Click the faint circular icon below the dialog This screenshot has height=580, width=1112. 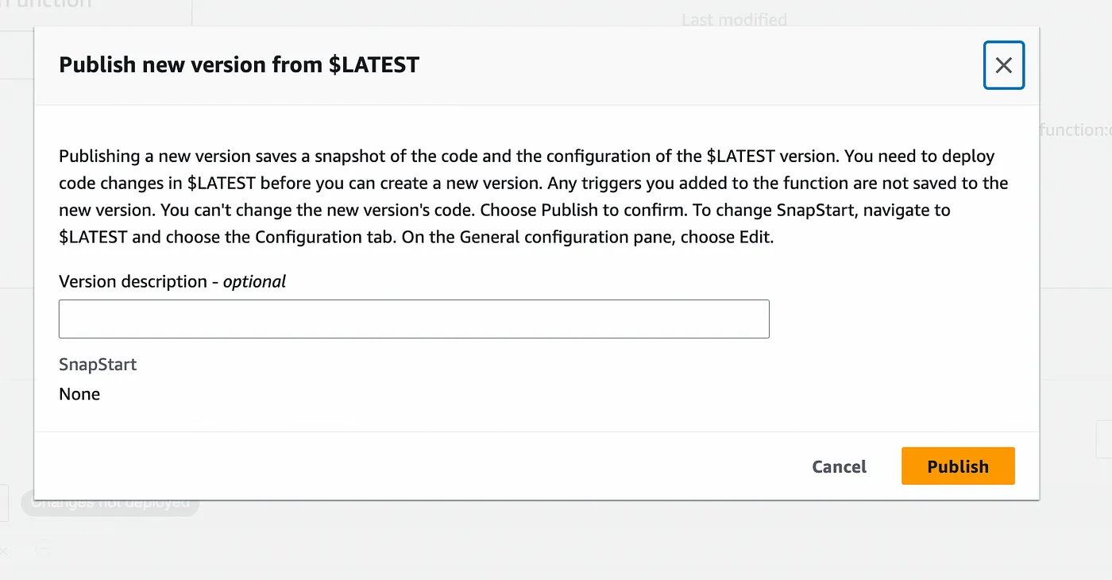click(44, 547)
